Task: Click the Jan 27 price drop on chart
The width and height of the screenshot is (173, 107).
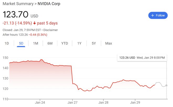Action: (x=72, y=75)
